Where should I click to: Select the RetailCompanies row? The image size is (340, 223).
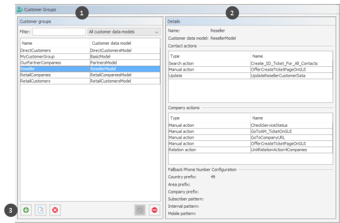pyautogui.click(x=90, y=75)
